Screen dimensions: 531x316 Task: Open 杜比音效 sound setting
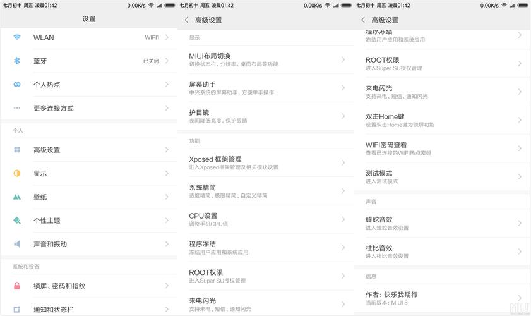point(442,252)
